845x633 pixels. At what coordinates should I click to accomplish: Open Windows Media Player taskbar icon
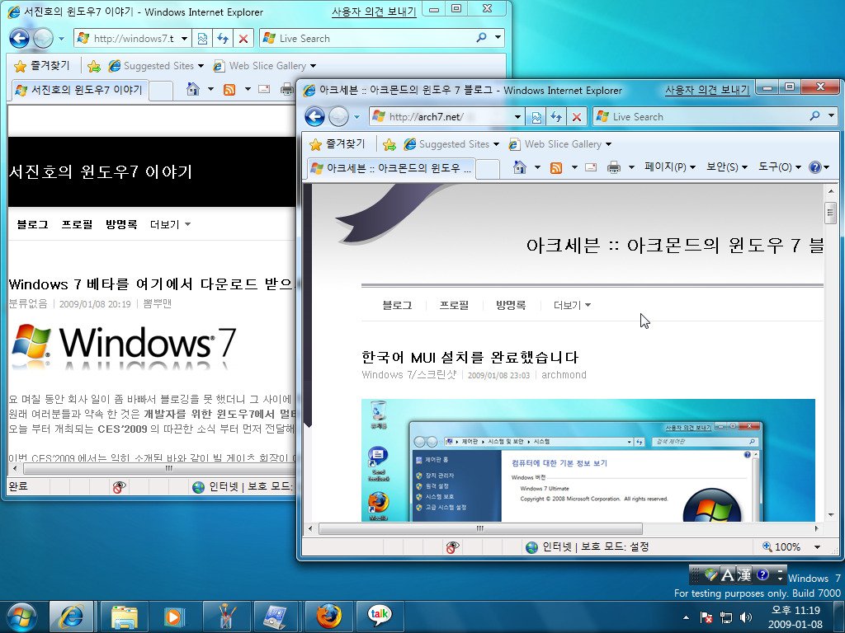[x=173, y=617]
